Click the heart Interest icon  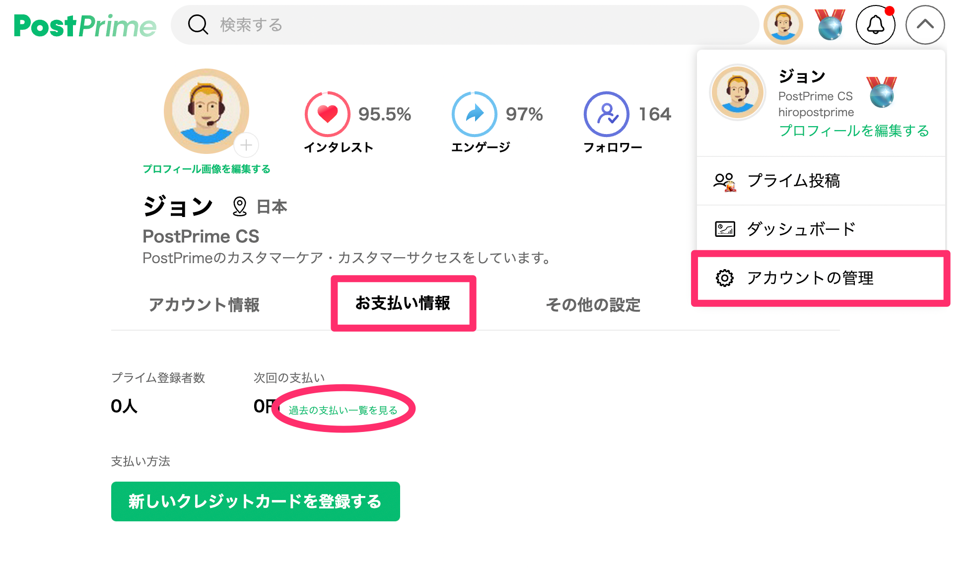[328, 114]
